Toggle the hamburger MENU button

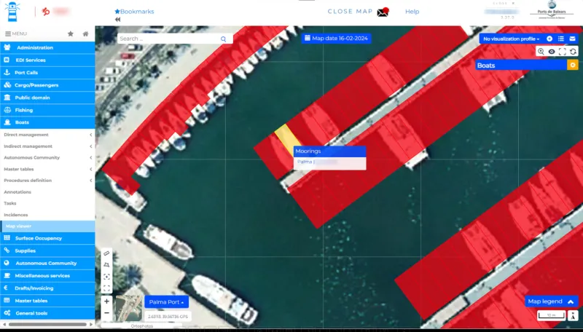[16, 33]
